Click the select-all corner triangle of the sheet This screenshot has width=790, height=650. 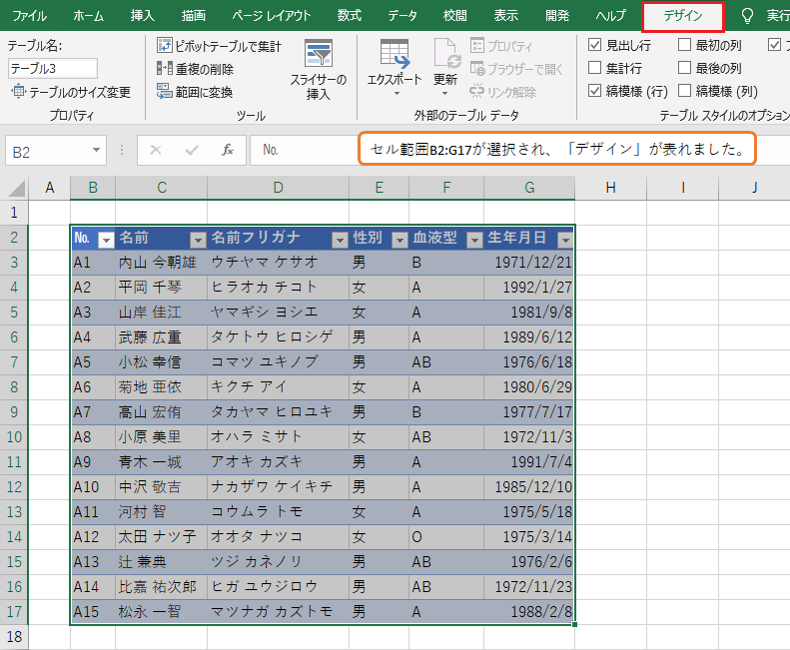click(x=17, y=189)
